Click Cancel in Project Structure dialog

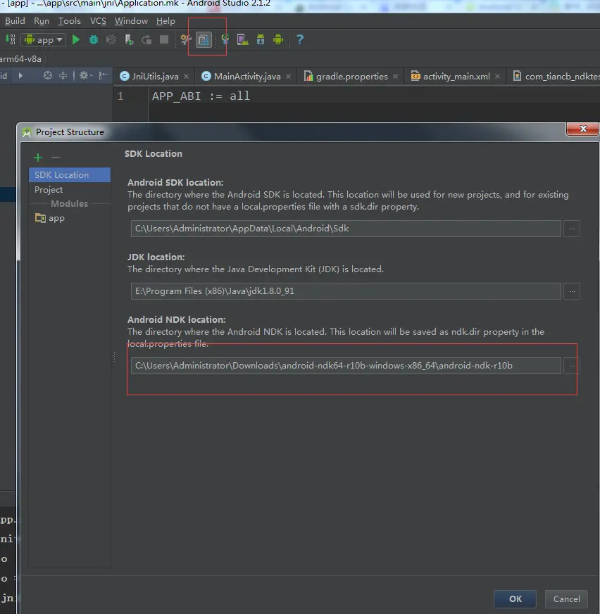point(567,599)
